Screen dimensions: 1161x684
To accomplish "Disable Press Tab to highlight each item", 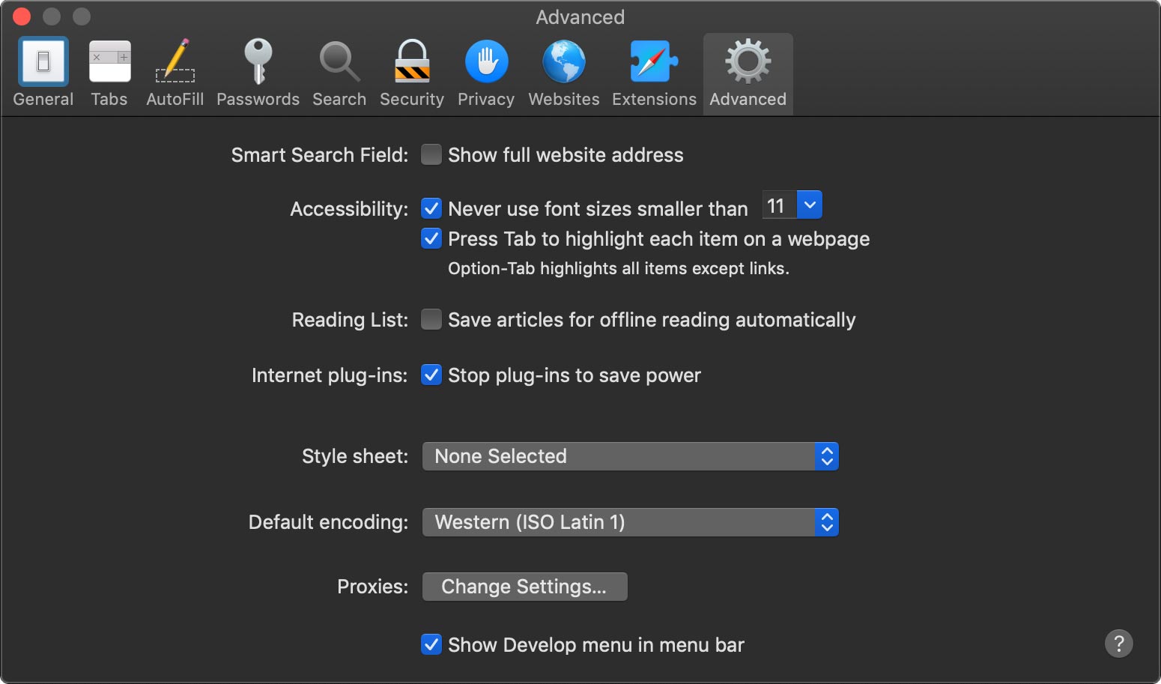I will click(431, 239).
